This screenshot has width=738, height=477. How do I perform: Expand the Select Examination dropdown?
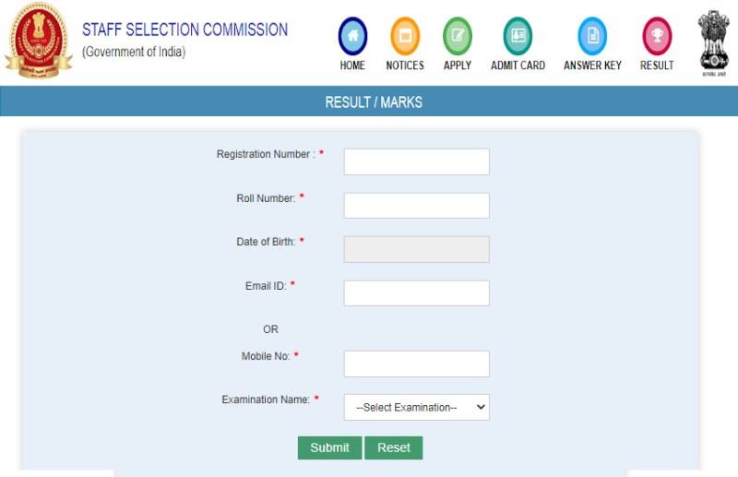click(417, 407)
